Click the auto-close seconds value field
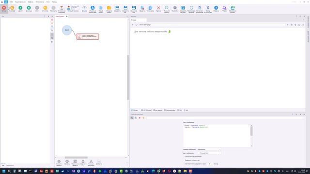The width and height of the screenshot is (310, 174). (210, 164)
